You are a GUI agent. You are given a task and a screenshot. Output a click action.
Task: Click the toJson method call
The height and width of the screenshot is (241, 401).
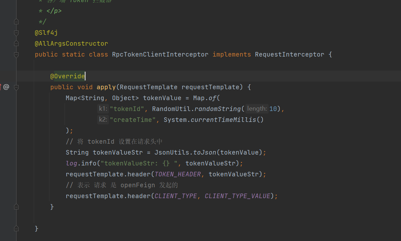205,152
